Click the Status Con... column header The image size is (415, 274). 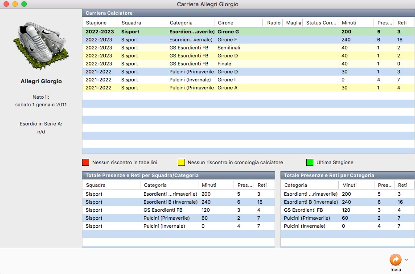click(x=321, y=23)
